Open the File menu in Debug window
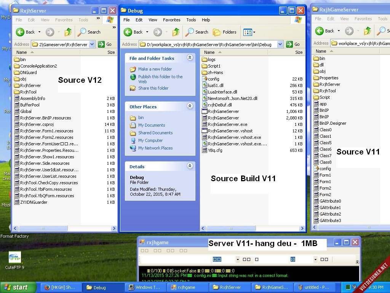 pyautogui.click(x=126, y=20)
